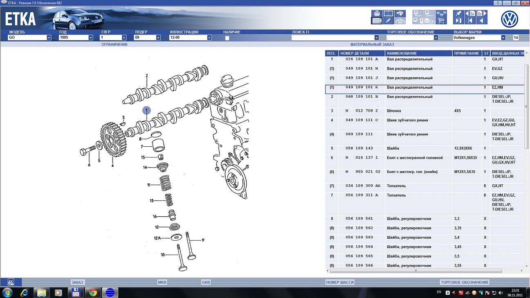Expand the ИЛЛЮСТРАЦИЯ dropdown
Viewport: 530px width, 298px height.
(209, 38)
